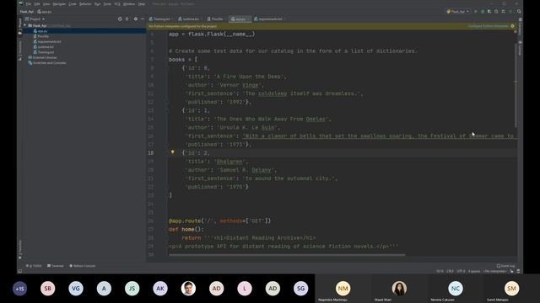Click the green Debug bug icon

click(483, 11)
